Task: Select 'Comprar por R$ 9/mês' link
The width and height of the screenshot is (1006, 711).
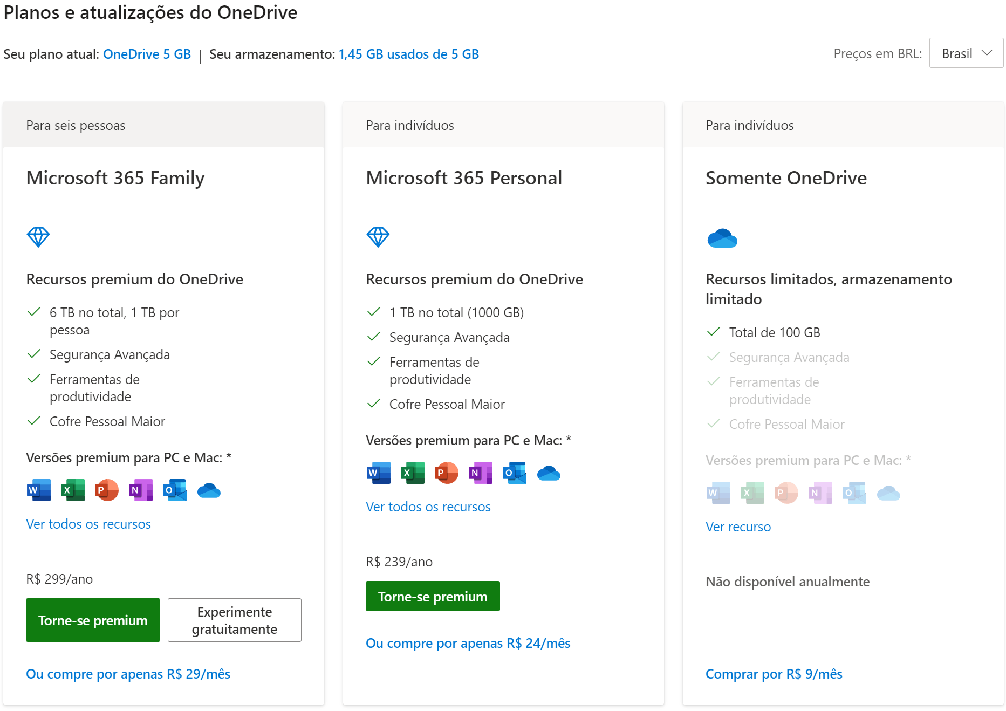Action: [774, 674]
